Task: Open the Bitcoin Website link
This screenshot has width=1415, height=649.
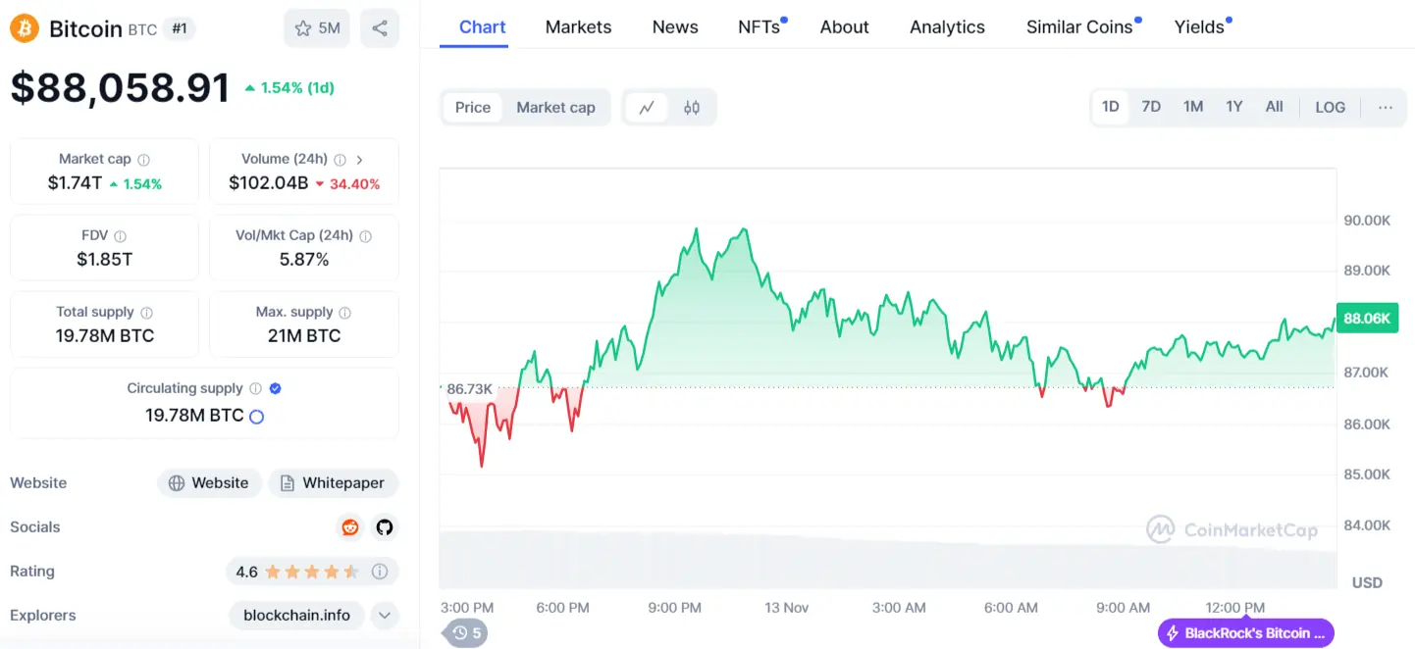Action: pos(209,483)
